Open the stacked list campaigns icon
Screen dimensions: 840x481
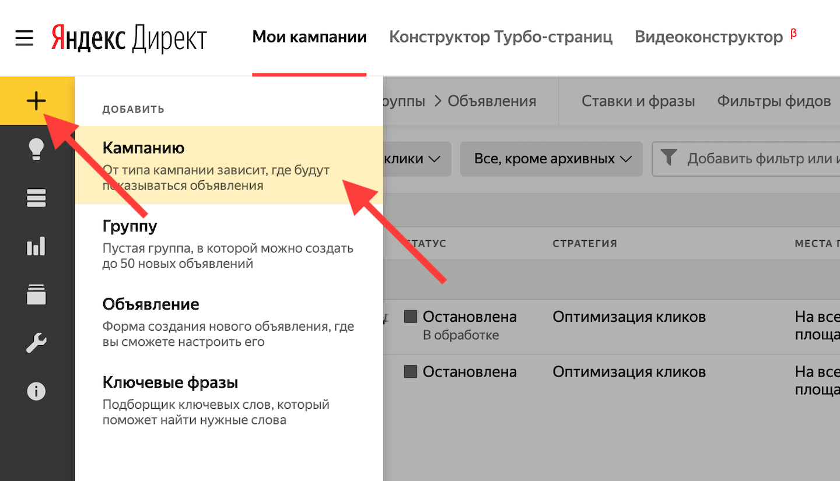pyautogui.click(x=36, y=198)
